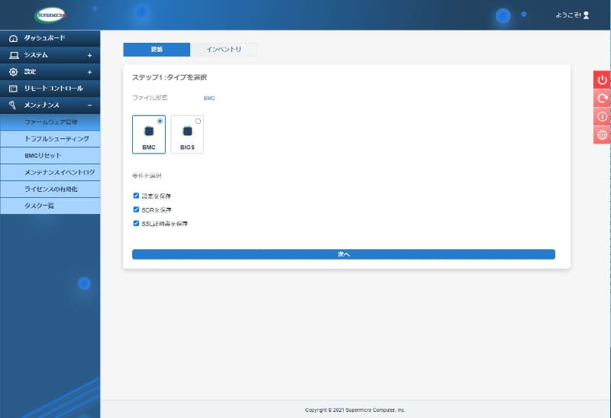Click the blue BMC file type value
Image resolution: width=611 pixels, height=418 pixels.
[209, 99]
